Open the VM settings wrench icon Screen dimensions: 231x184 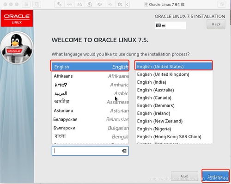pos(59,4)
